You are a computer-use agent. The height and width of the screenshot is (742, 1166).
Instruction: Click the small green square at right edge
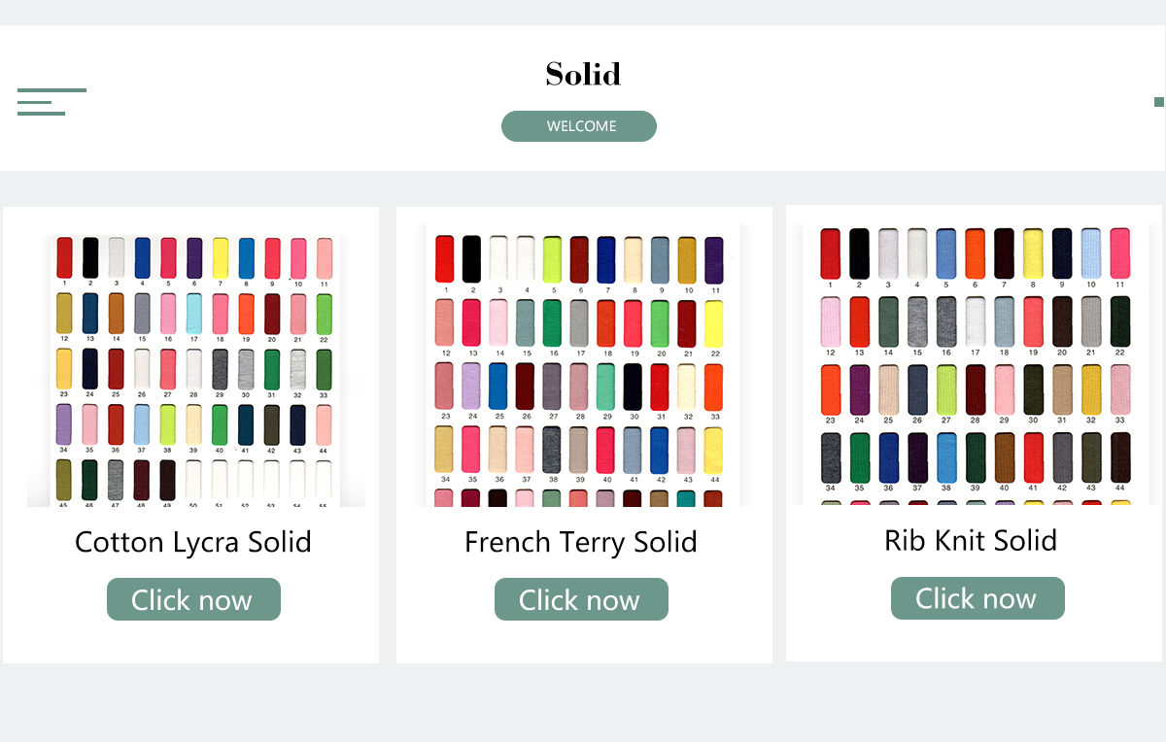[x=1159, y=102]
